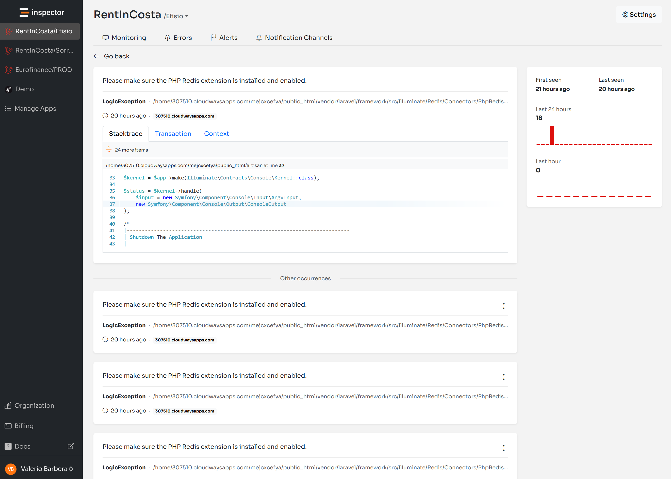Open the Settings button
The width and height of the screenshot is (671, 479).
pyautogui.click(x=639, y=14)
